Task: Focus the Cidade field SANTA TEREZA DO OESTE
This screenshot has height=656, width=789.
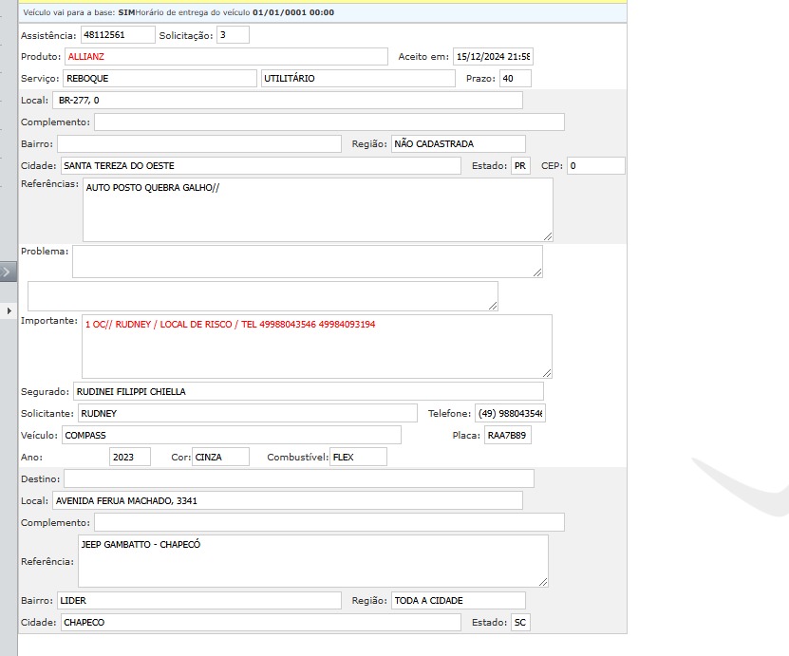Action: (x=260, y=166)
